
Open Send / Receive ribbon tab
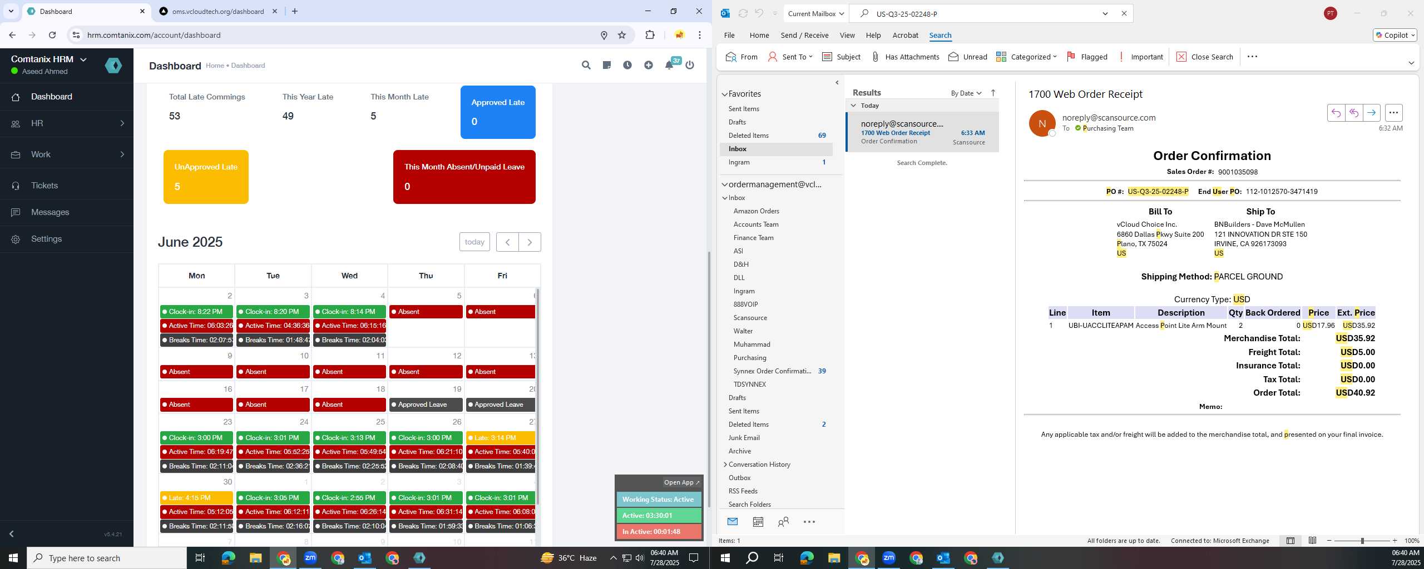point(804,35)
